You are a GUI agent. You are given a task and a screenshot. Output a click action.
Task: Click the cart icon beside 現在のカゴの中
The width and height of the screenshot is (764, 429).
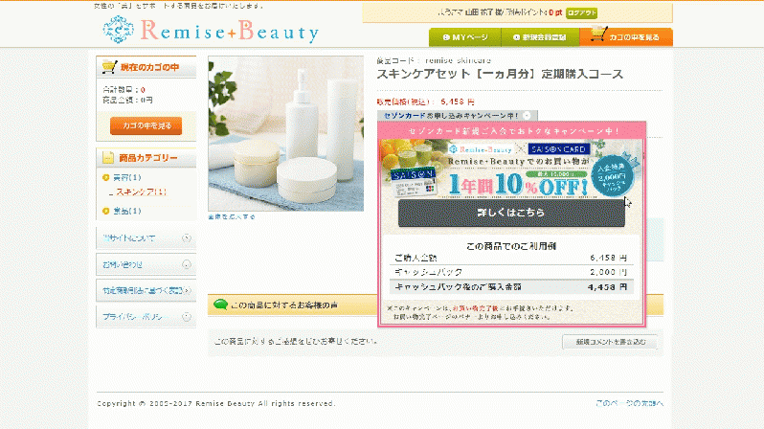click(110, 67)
